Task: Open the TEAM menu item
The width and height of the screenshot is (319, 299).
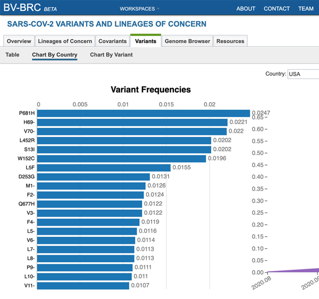Action: (306, 9)
